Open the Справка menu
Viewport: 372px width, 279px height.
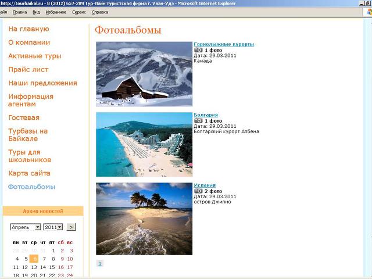click(100, 12)
